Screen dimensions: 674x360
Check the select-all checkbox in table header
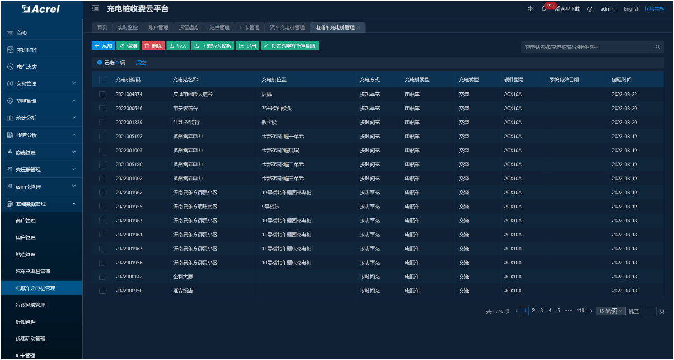pos(102,80)
